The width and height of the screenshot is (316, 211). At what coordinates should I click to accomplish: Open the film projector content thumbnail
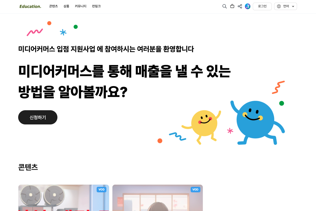coord(64,198)
